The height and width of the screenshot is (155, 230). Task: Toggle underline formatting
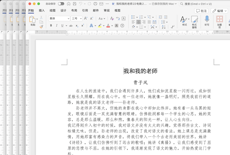click(x=62, y=25)
